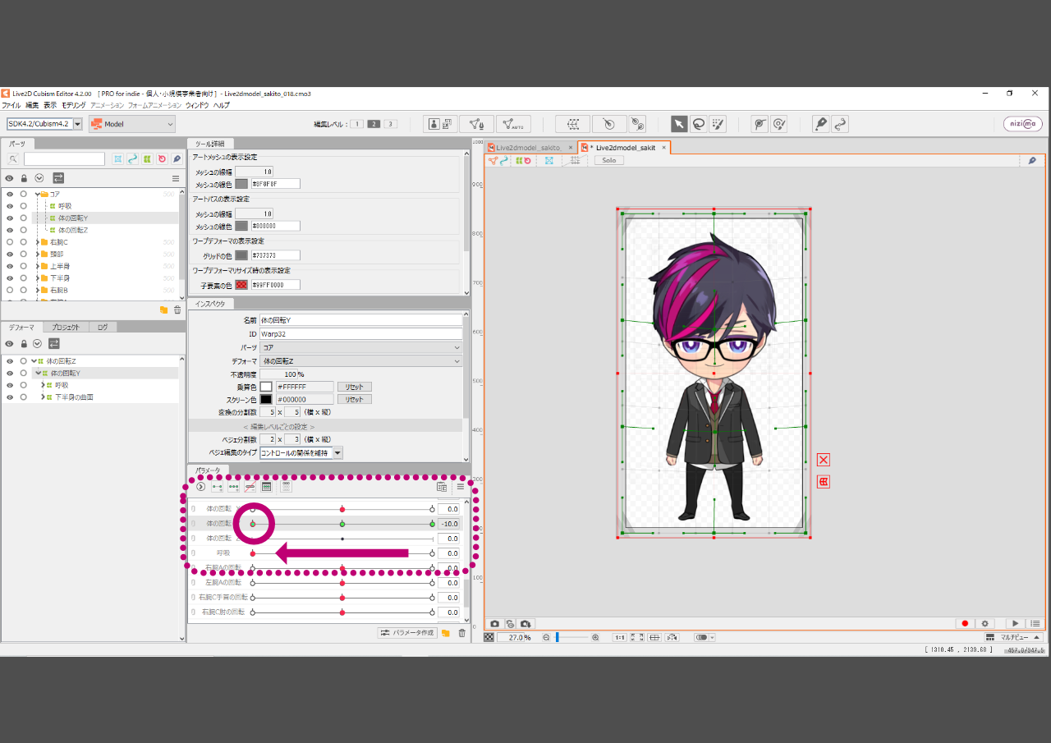The height and width of the screenshot is (743, 1051).
Task: Create new part folder in Parts panel
Action: point(163,310)
